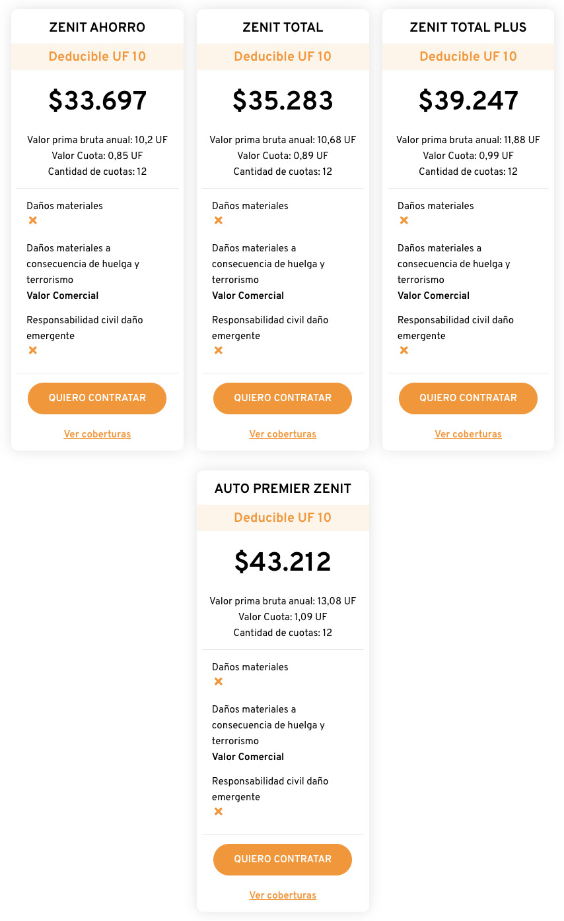Click the X icon under Responsabilidad civil in Auto Premier Zenit
Screen dimensions: 564x921
[x=219, y=811]
